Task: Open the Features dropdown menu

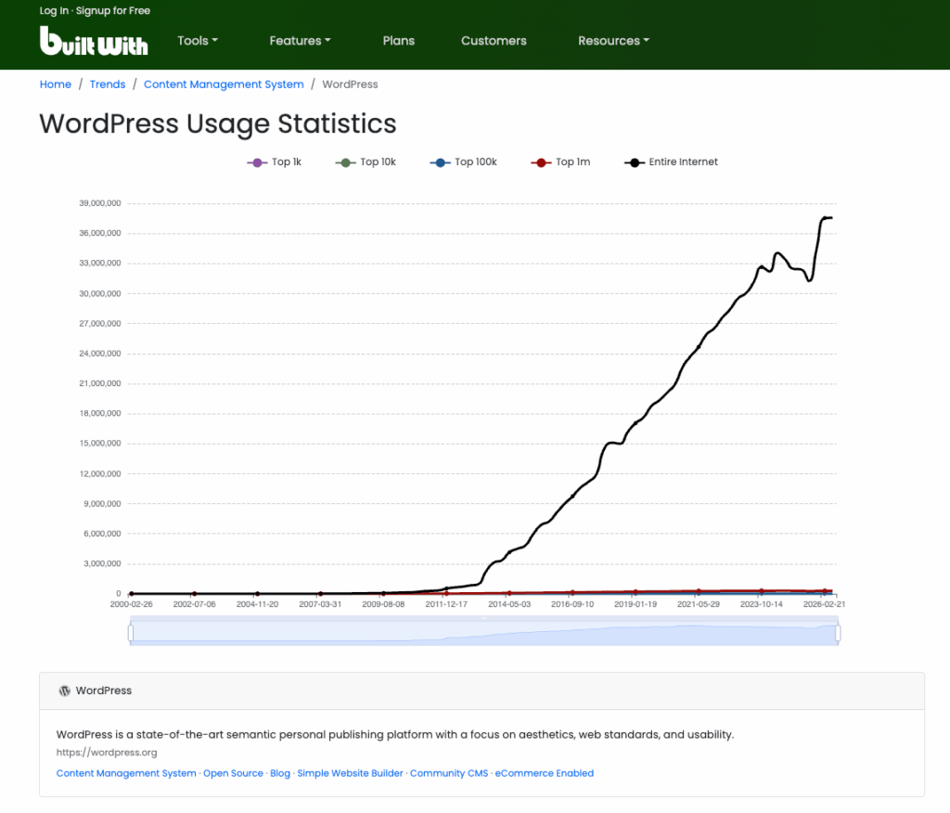Action: 300,41
